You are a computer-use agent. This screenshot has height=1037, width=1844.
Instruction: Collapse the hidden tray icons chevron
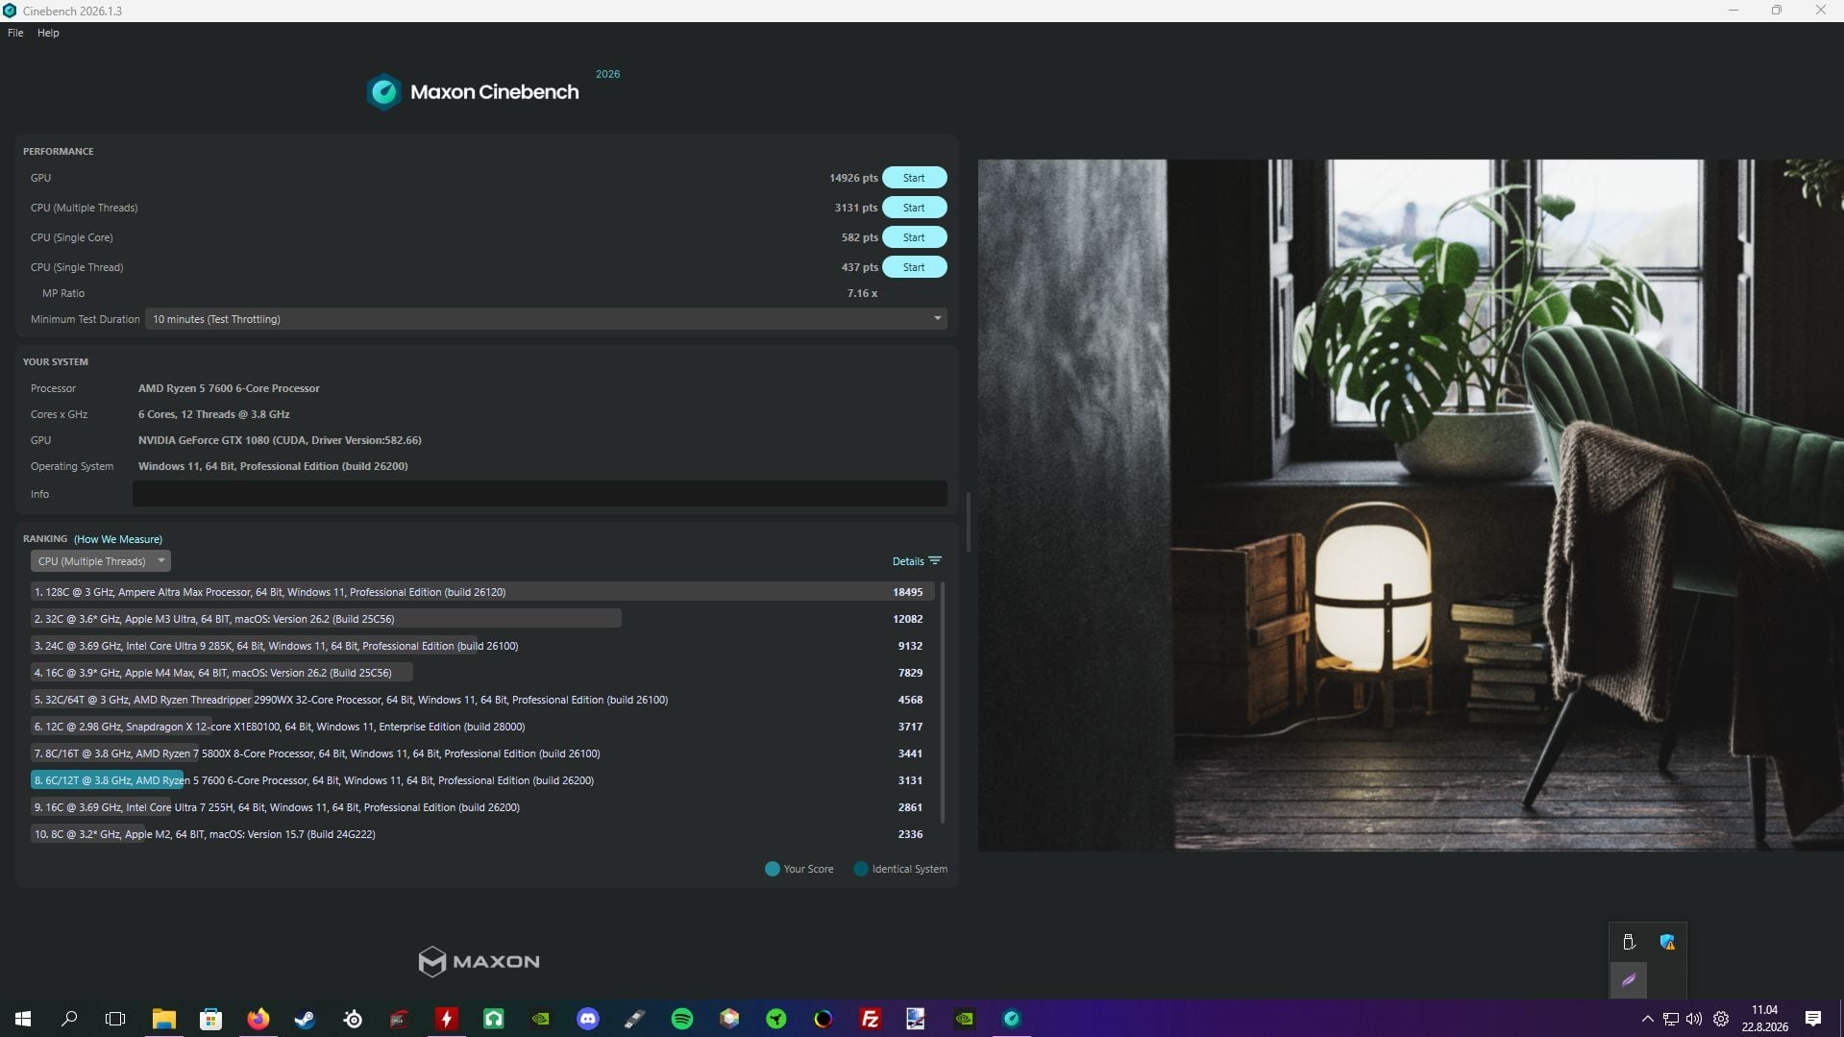pos(1647,1019)
